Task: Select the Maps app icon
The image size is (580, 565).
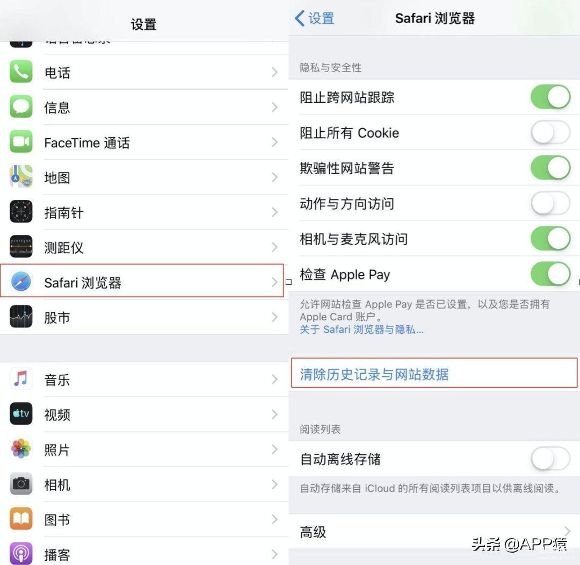Action: click(21, 177)
